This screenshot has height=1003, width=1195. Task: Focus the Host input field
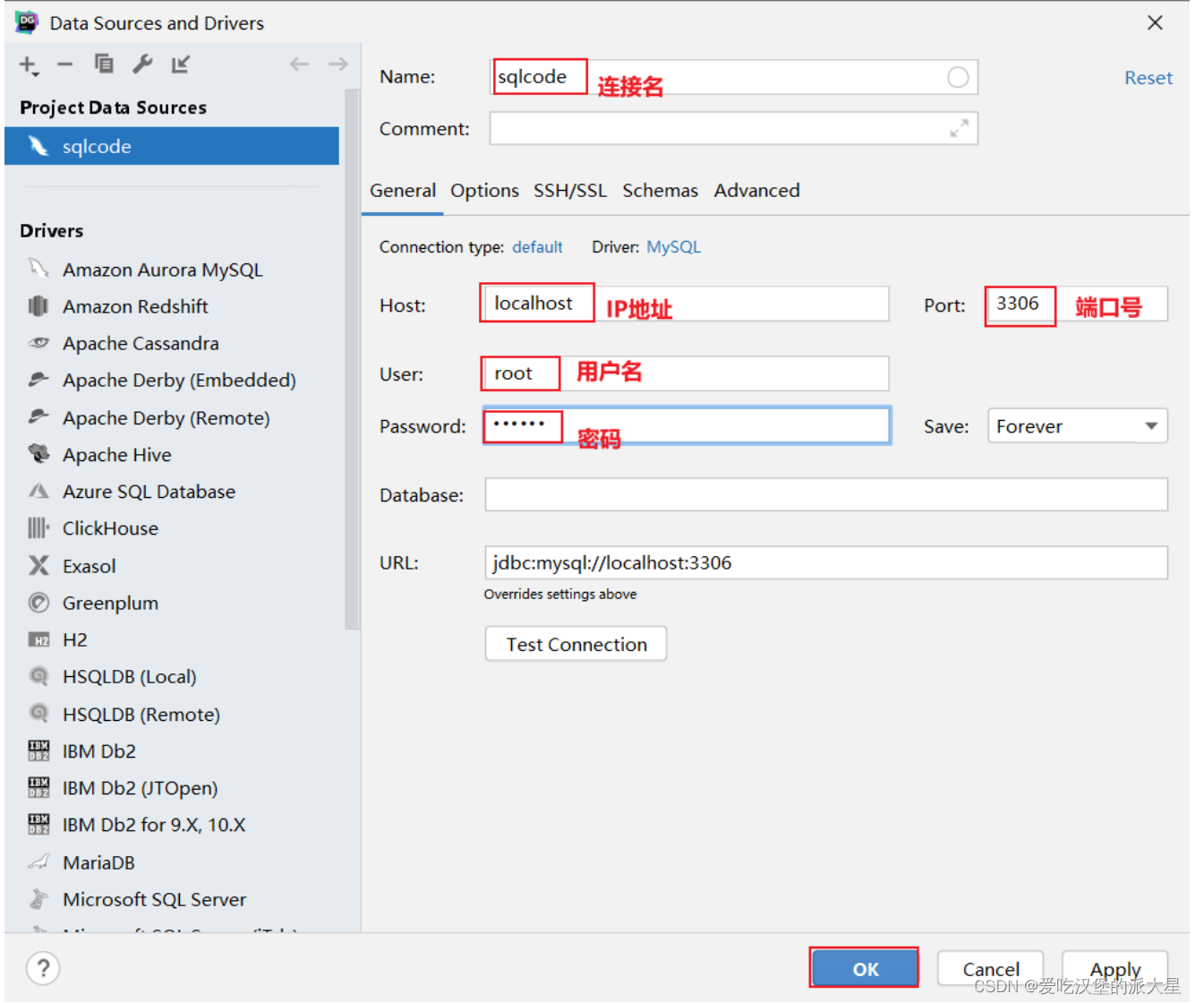click(x=686, y=304)
